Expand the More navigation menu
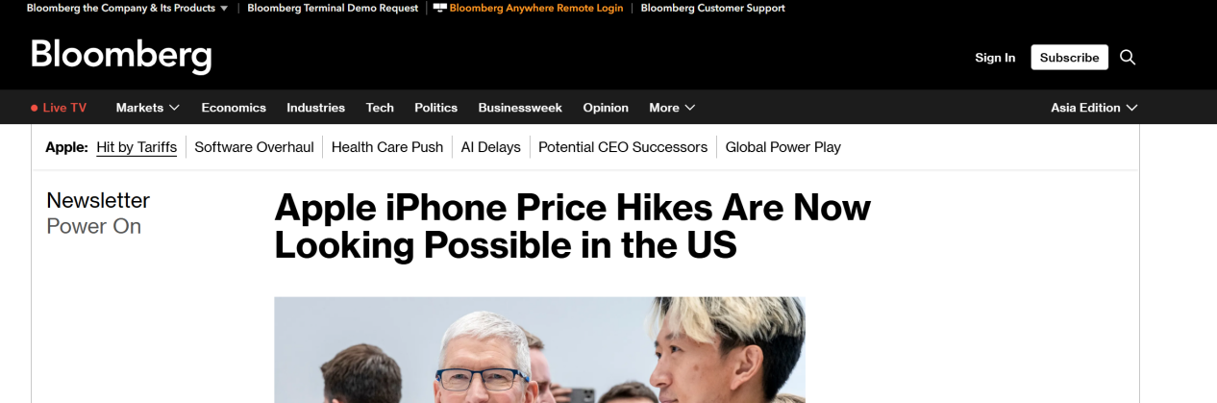This screenshot has height=403, width=1217. click(672, 108)
